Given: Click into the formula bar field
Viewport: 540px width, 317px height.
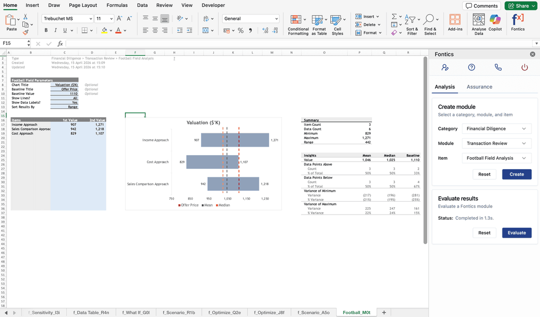Looking at the screenshot, I should point(299,43).
